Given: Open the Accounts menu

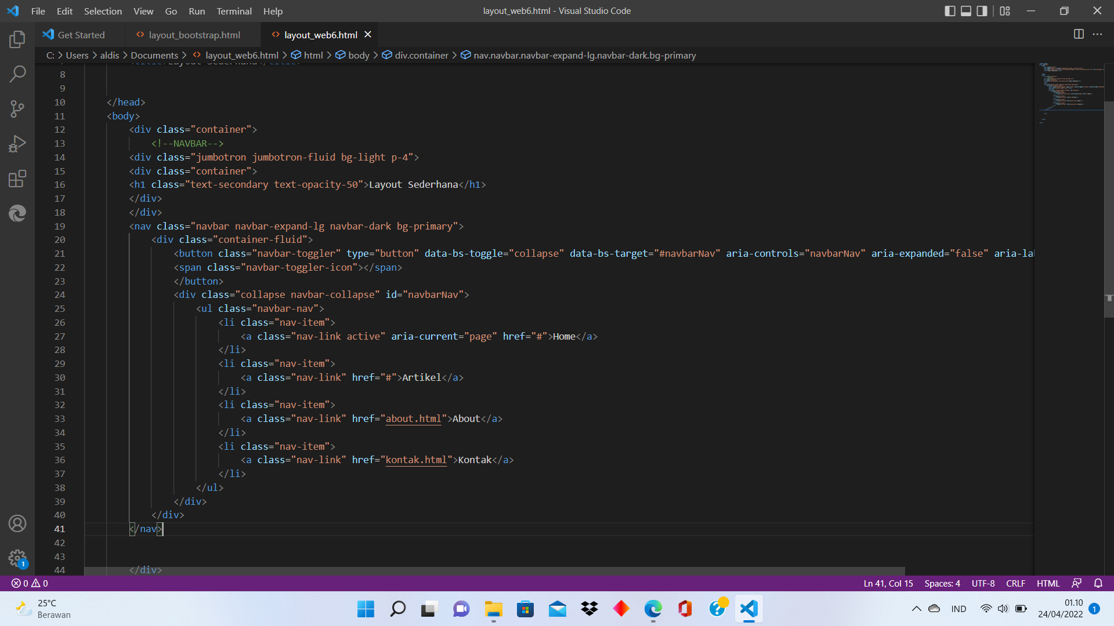Looking at the screenshot, I should pyautogui.click(x=17, y=523).
